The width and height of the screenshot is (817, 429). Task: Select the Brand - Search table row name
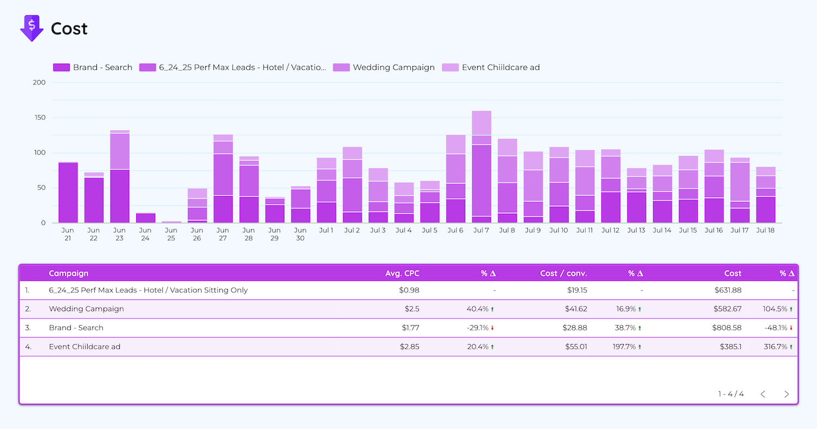(76, 328)
